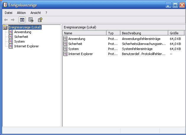Select Internet Explorer in the tree
Image resolution: width=186 pixels, height=135 pixels.
coord(27,46)
